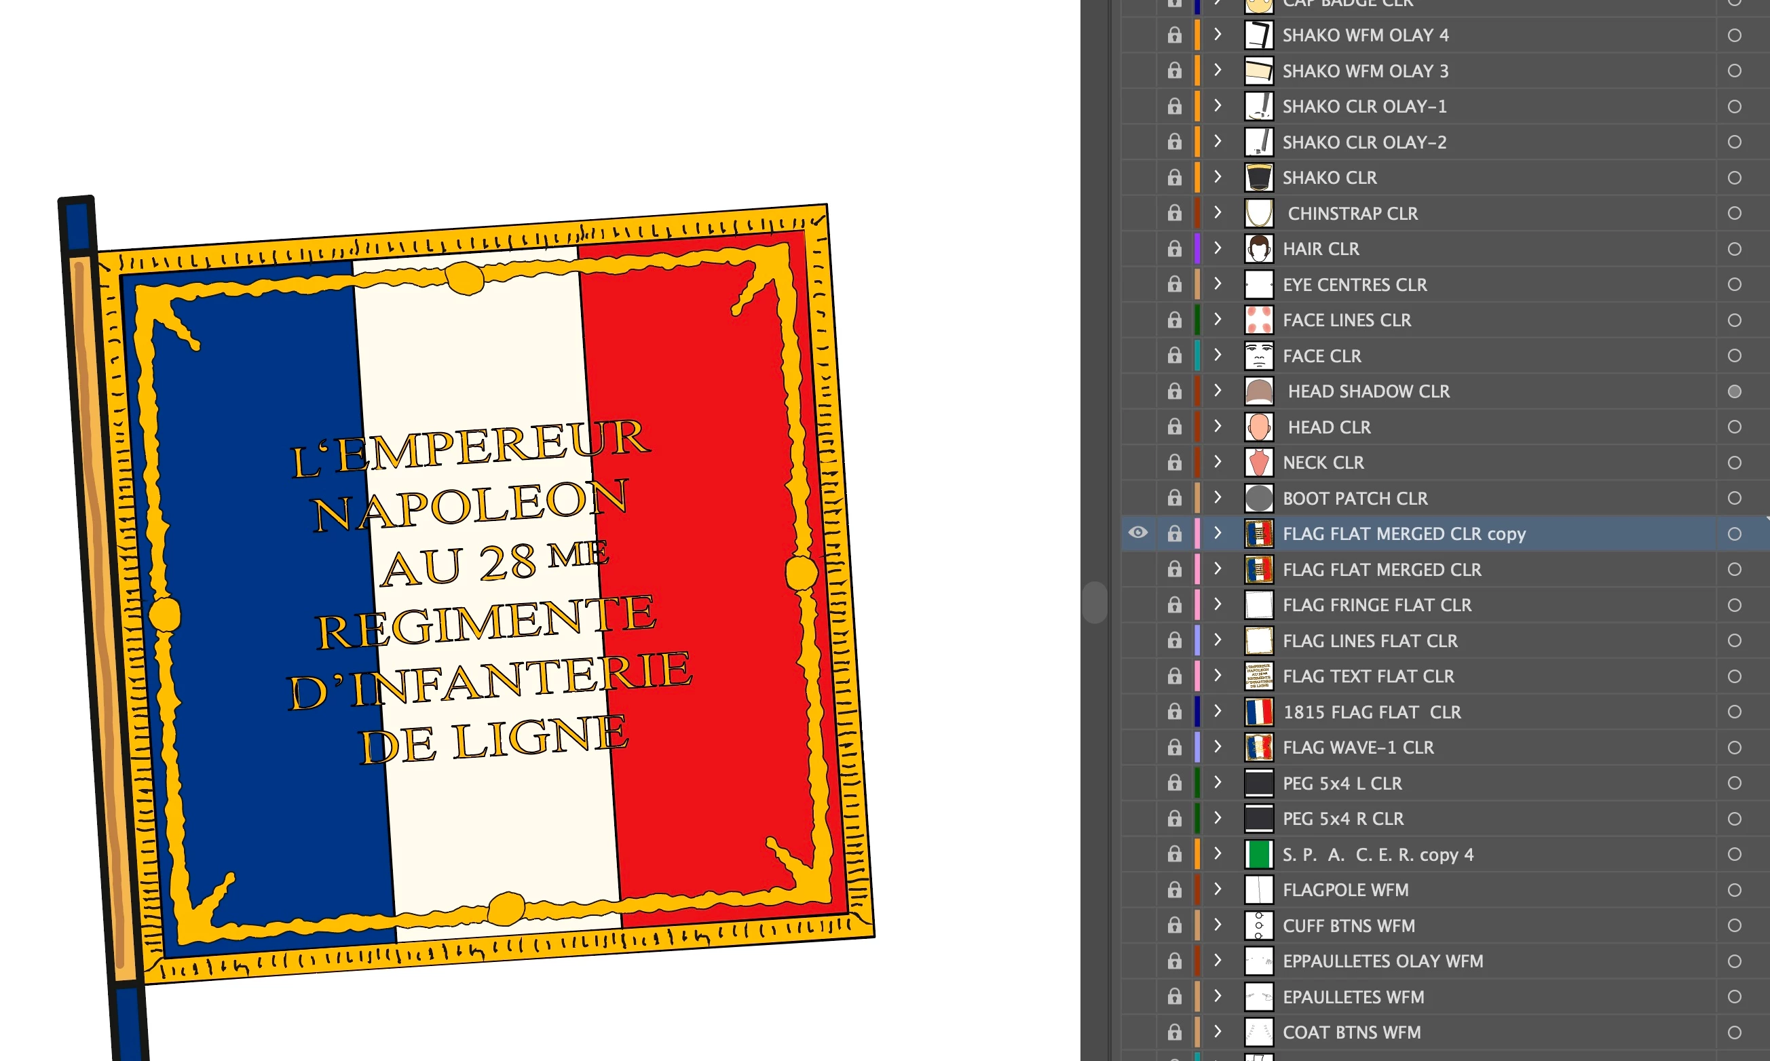
Task: Click the FACE CLR layer thumbnail
Action: click(x=1259, y=356)
